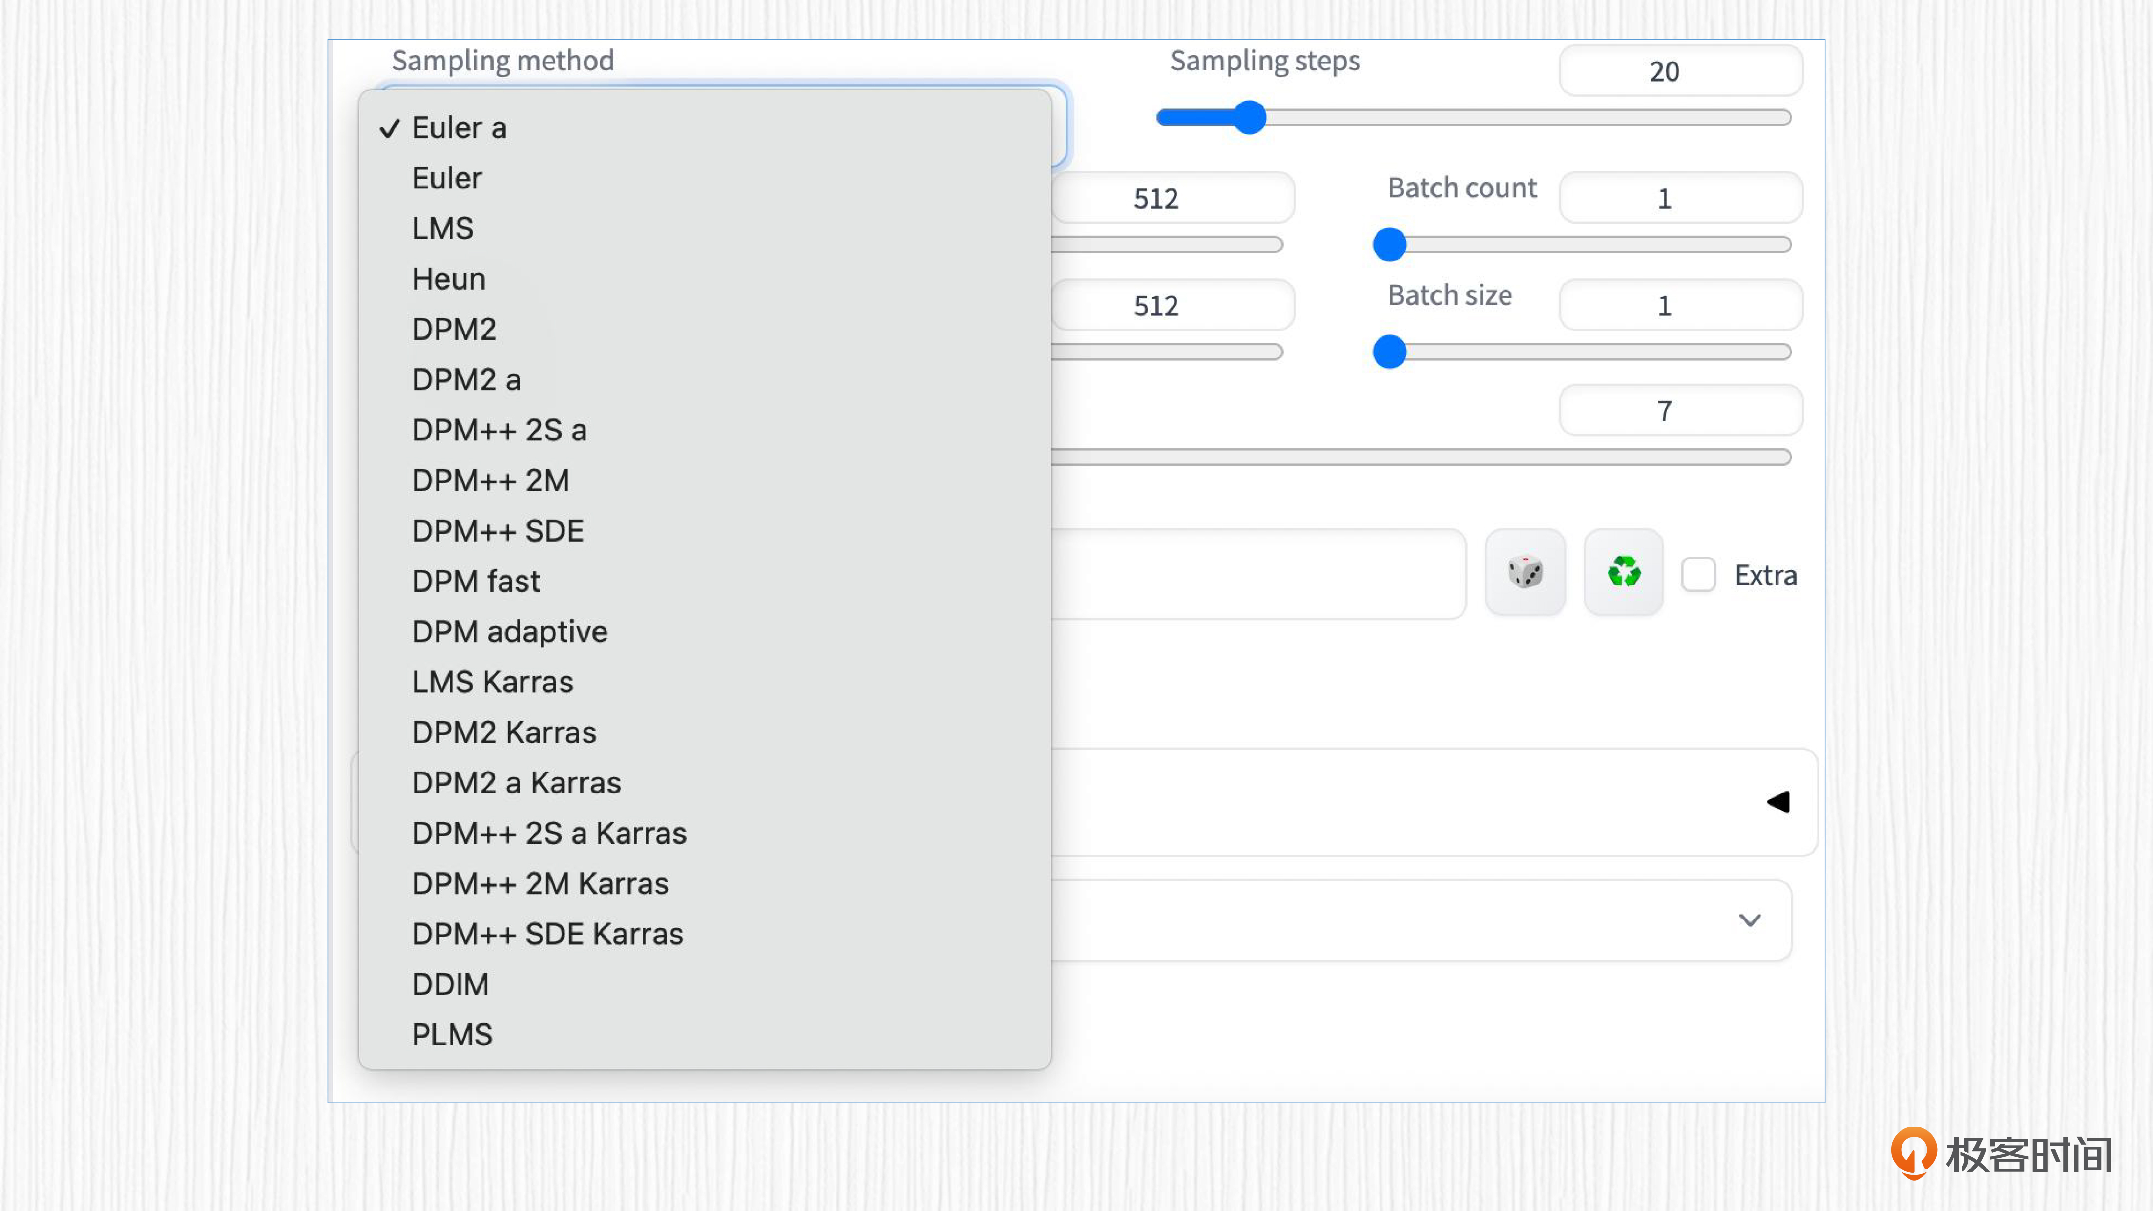Pick the PLMS sampling option
This screenshot has height=1211, width=2153.
[x=451, y=1035]
